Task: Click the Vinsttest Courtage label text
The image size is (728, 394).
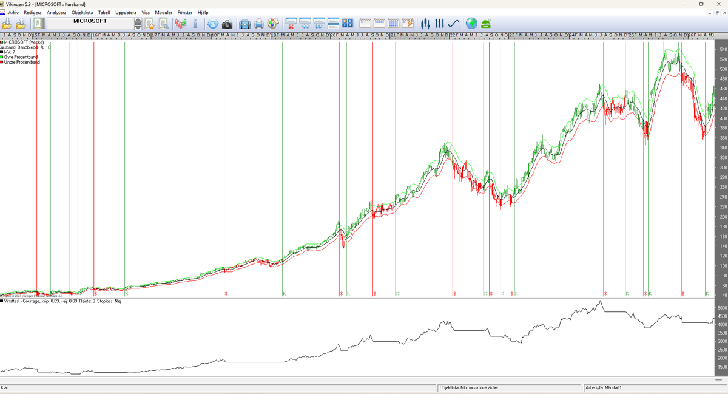Action: click(63, 301)
